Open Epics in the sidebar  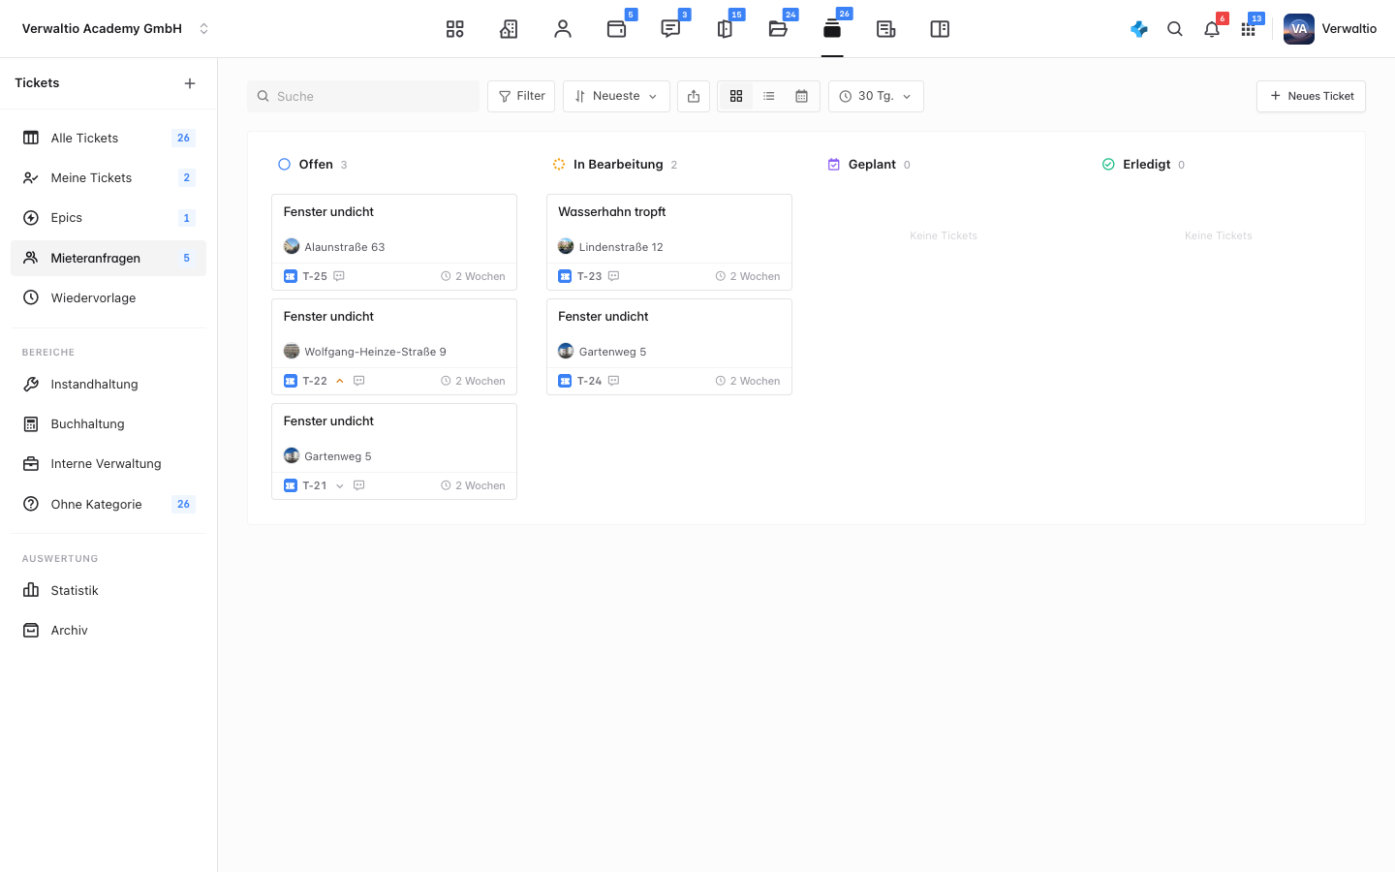[x=108, y=218]
